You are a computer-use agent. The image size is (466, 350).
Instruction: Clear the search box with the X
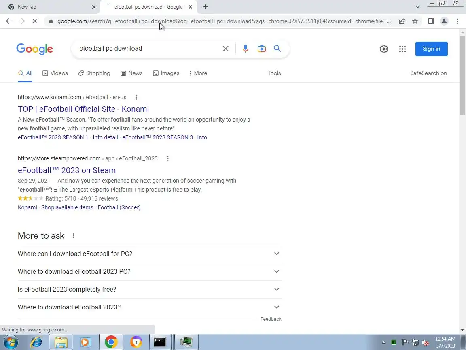(226, 49)
